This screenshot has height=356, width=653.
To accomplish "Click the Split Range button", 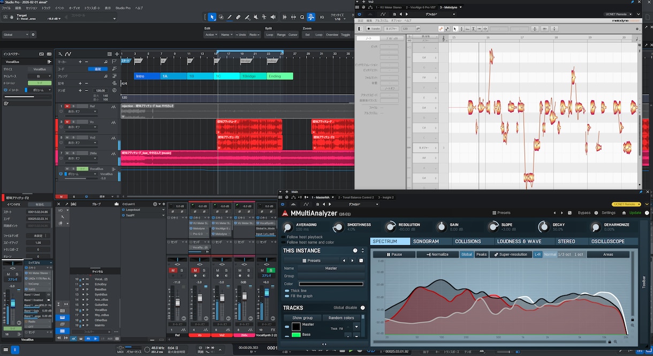I will click(x=281, y=34).
